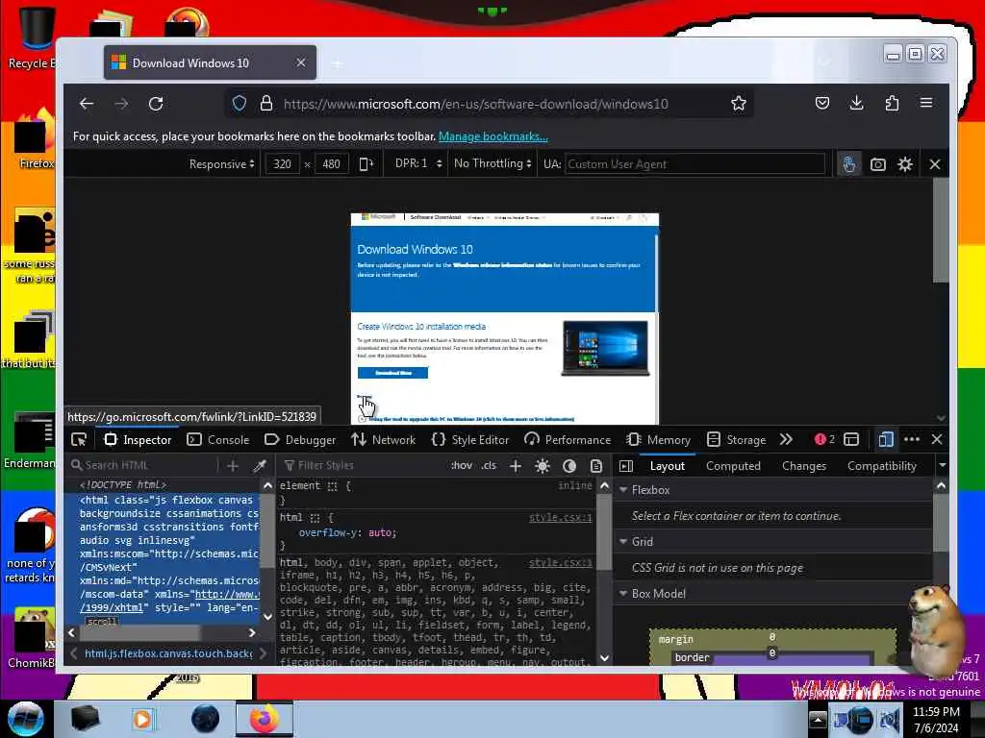Open the Style Editor tab
Screen dimensions: 985x738
click(x=470, y=440)
